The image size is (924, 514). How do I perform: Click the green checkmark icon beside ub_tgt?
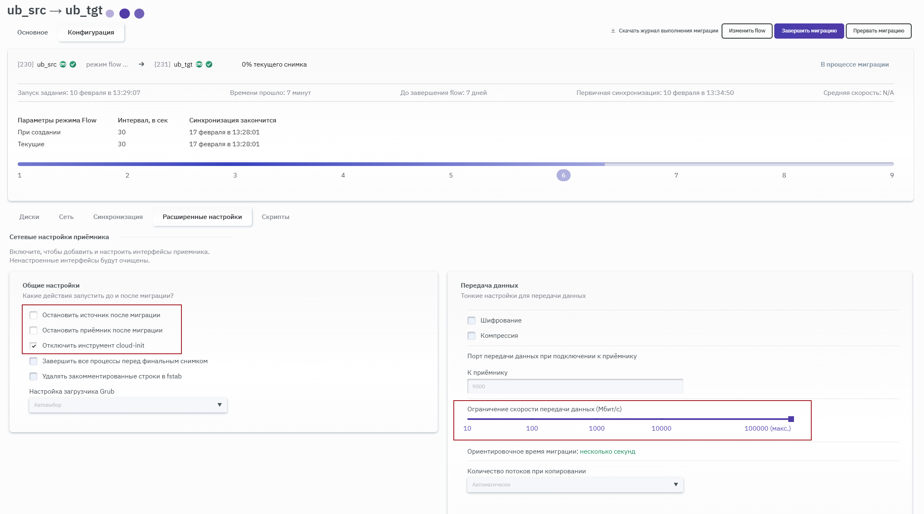coord(209,65)
